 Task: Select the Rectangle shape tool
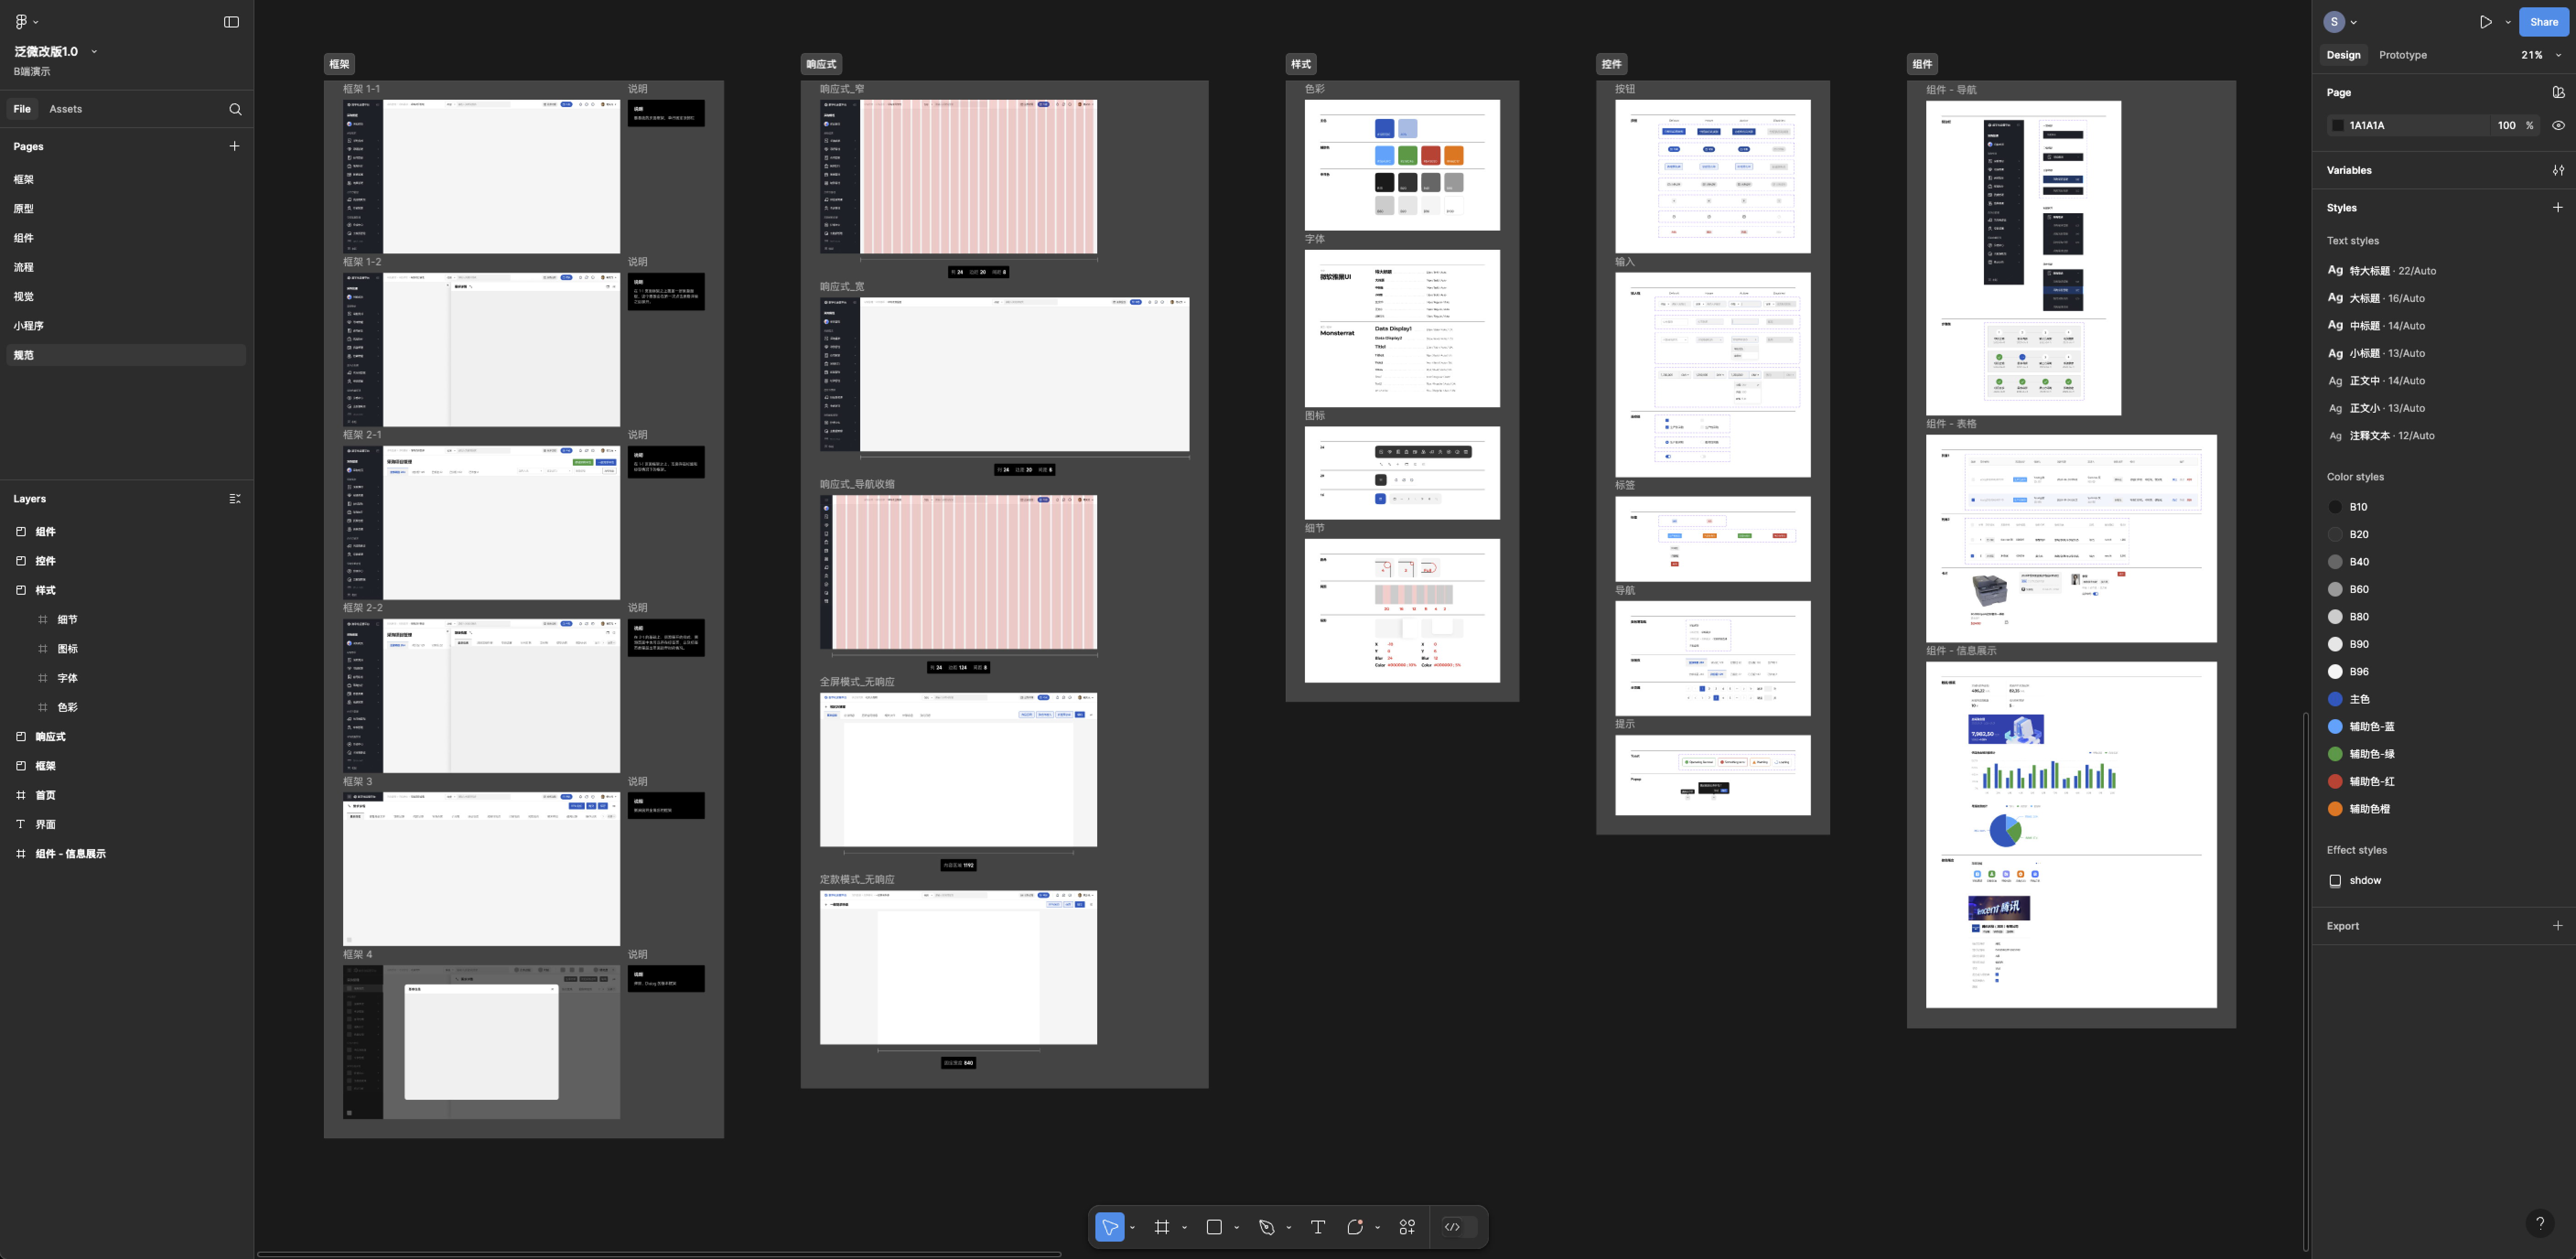pos(1214,1227)
